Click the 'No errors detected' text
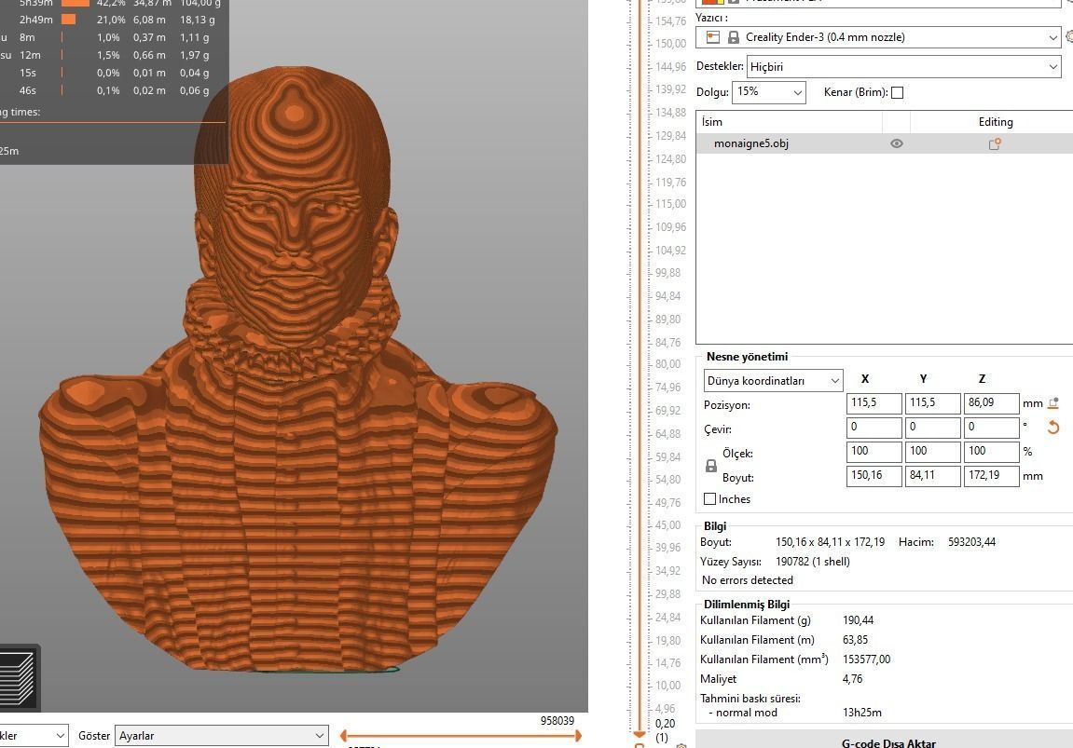The image size is (1073, 748). click(748, 579)
